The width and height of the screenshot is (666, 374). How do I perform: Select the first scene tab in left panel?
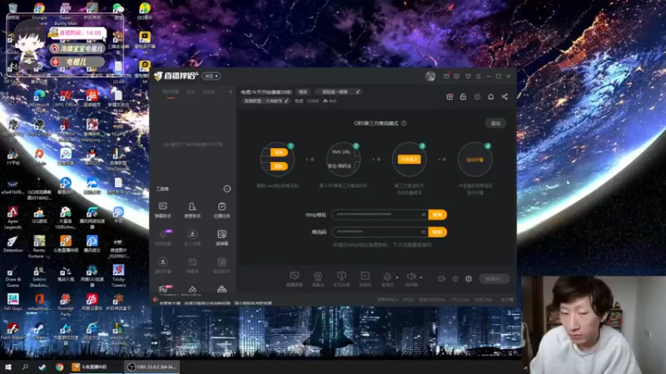click(171, 92)
